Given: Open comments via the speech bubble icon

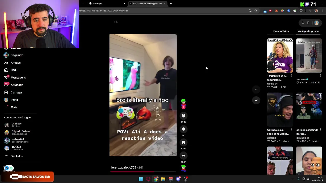Looking at the screenshot, I should tap(183, 129).
